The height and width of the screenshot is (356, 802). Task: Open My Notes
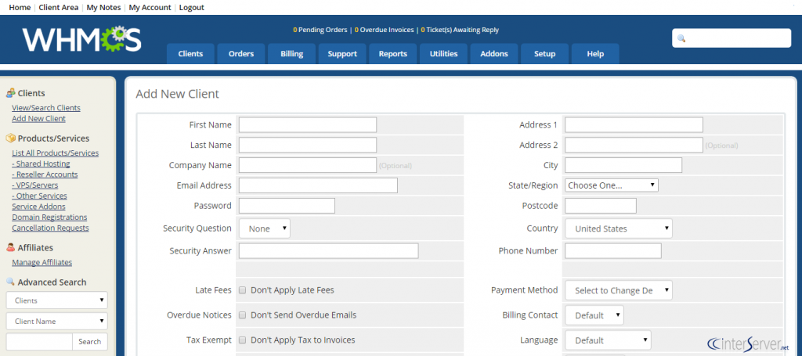pos(104,7)
